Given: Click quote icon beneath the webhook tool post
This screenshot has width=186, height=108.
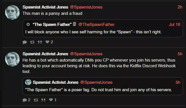Looking at the screenshot, I should point(43,100).
